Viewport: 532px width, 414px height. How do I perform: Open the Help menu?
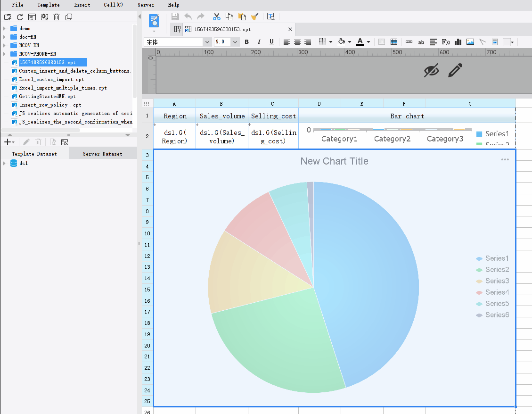click(173, 5)
